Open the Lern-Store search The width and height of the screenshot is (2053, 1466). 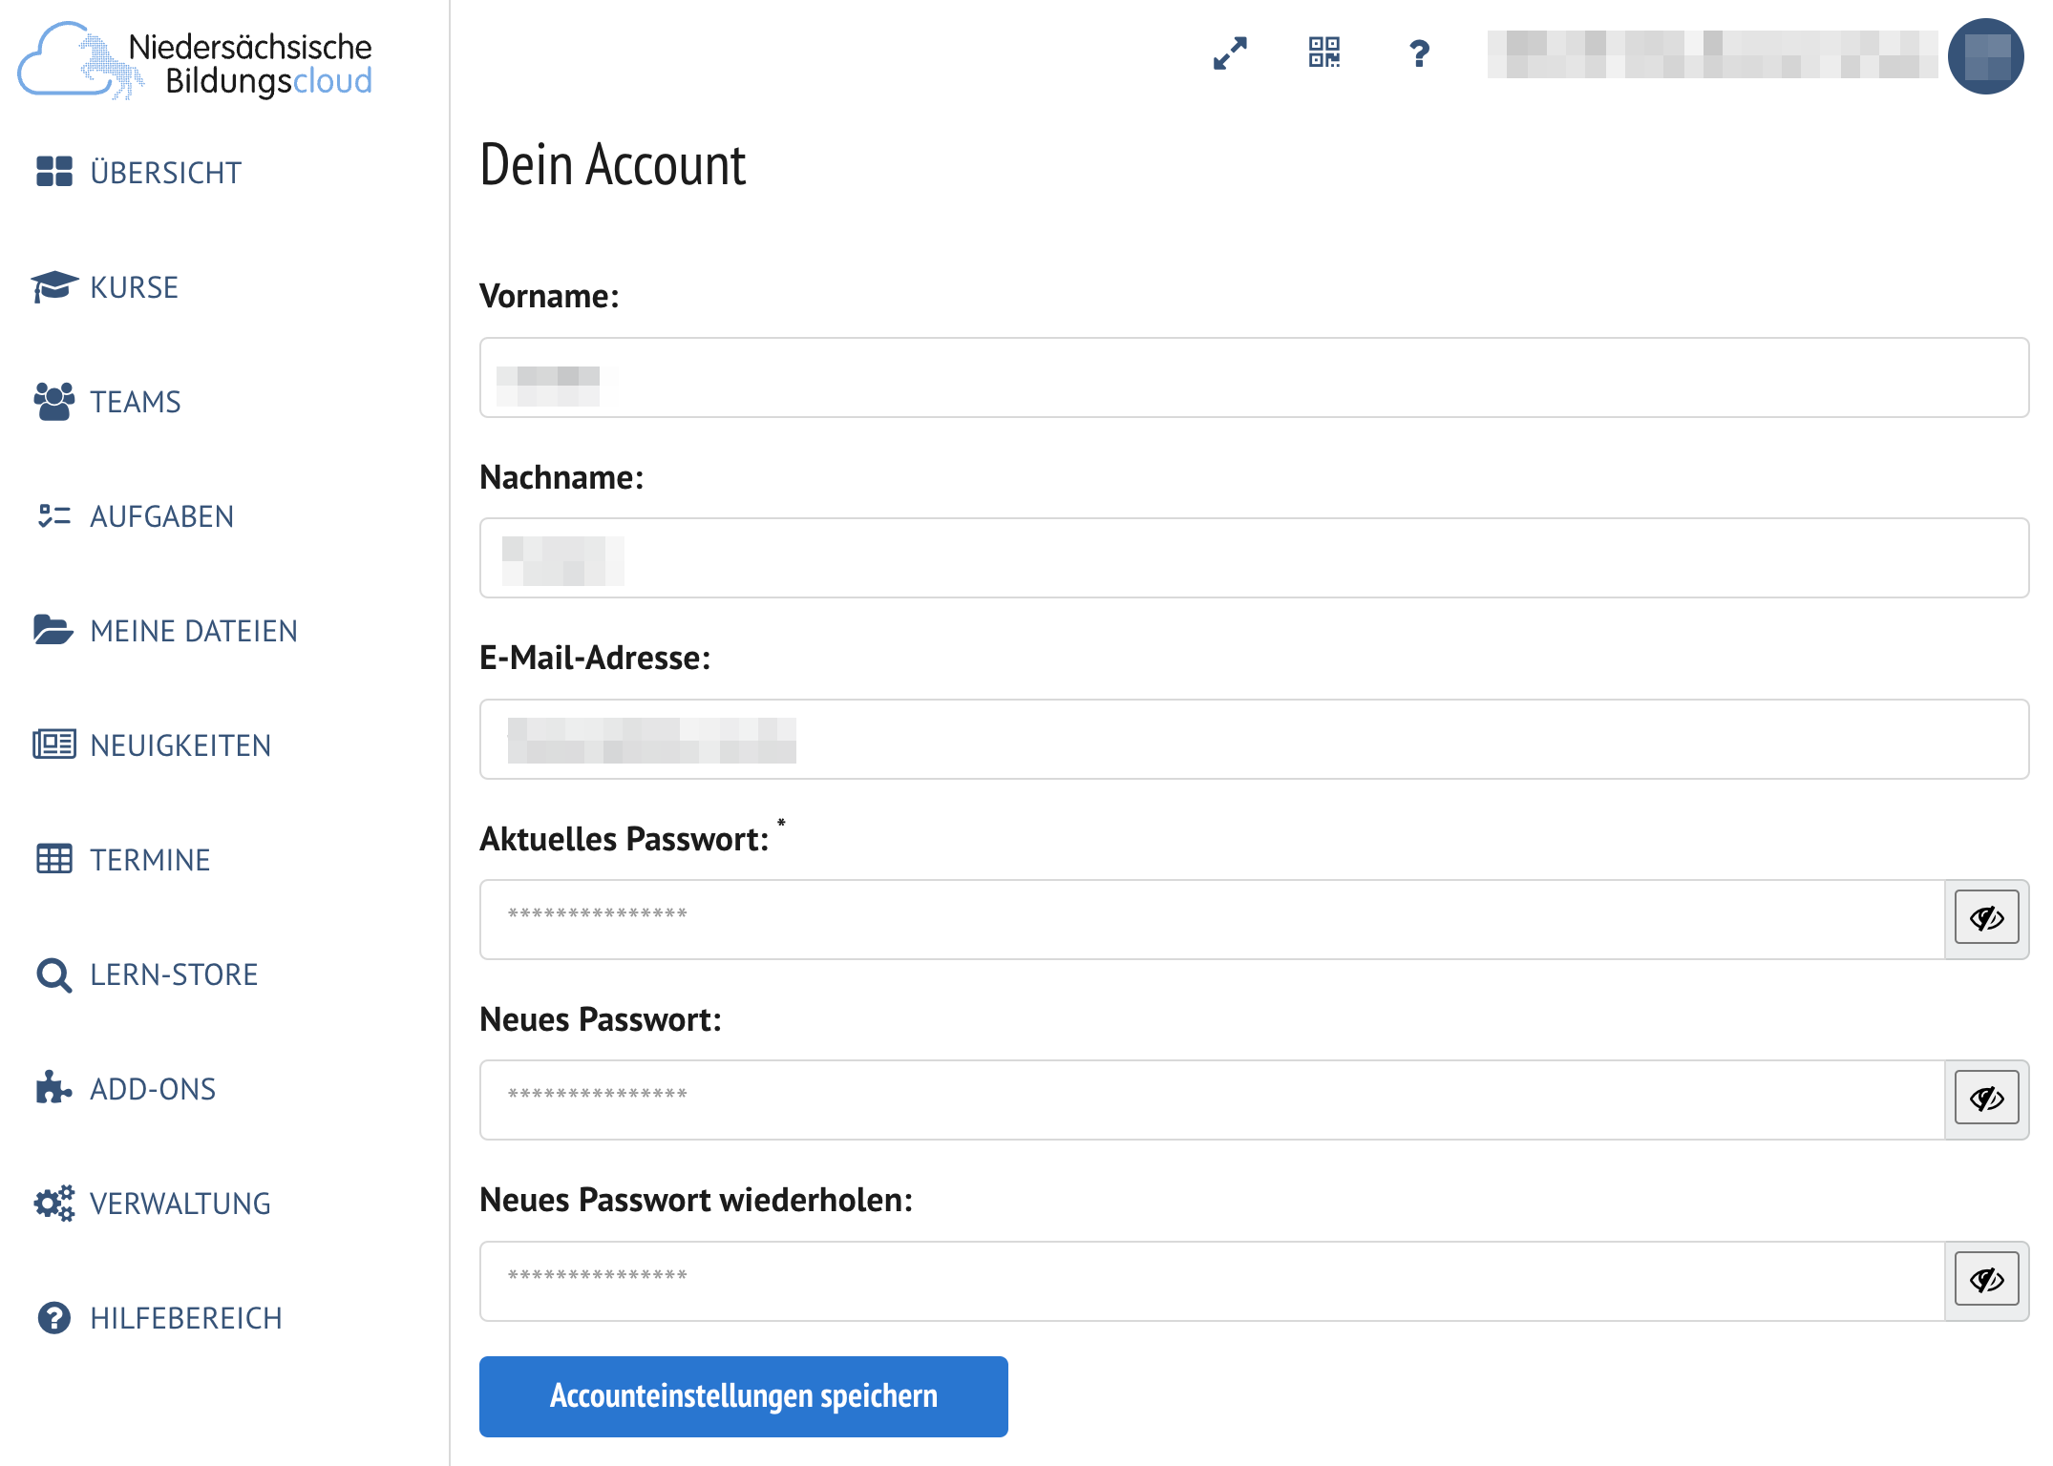pos(147,974)
